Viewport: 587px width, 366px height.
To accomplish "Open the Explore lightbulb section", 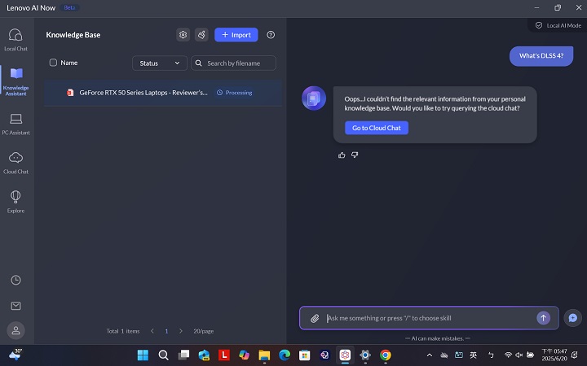I will pos(15,202).
